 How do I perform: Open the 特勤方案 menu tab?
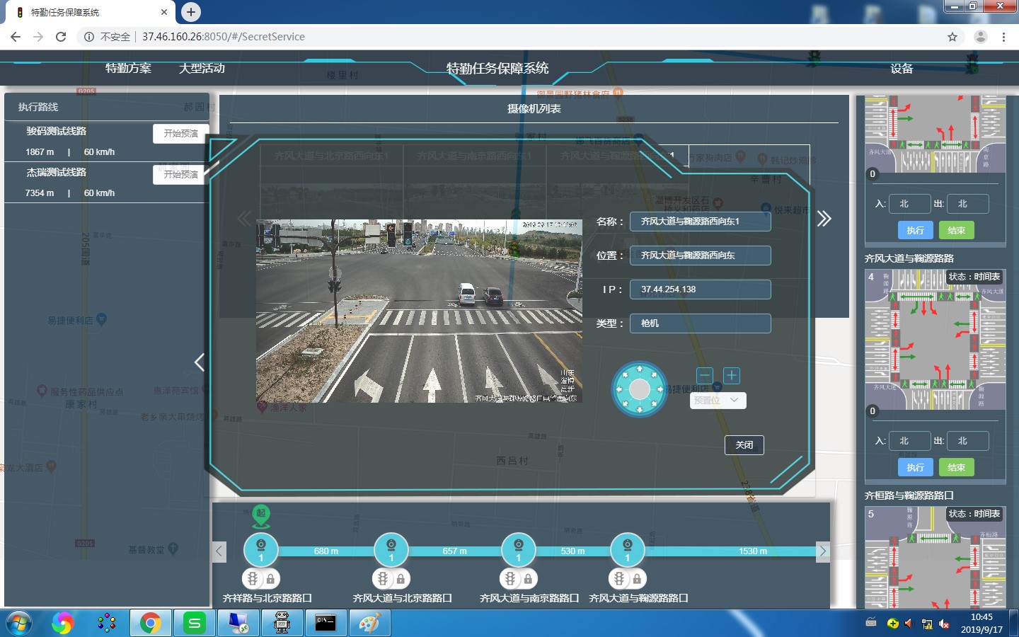[x=128, y=68]
